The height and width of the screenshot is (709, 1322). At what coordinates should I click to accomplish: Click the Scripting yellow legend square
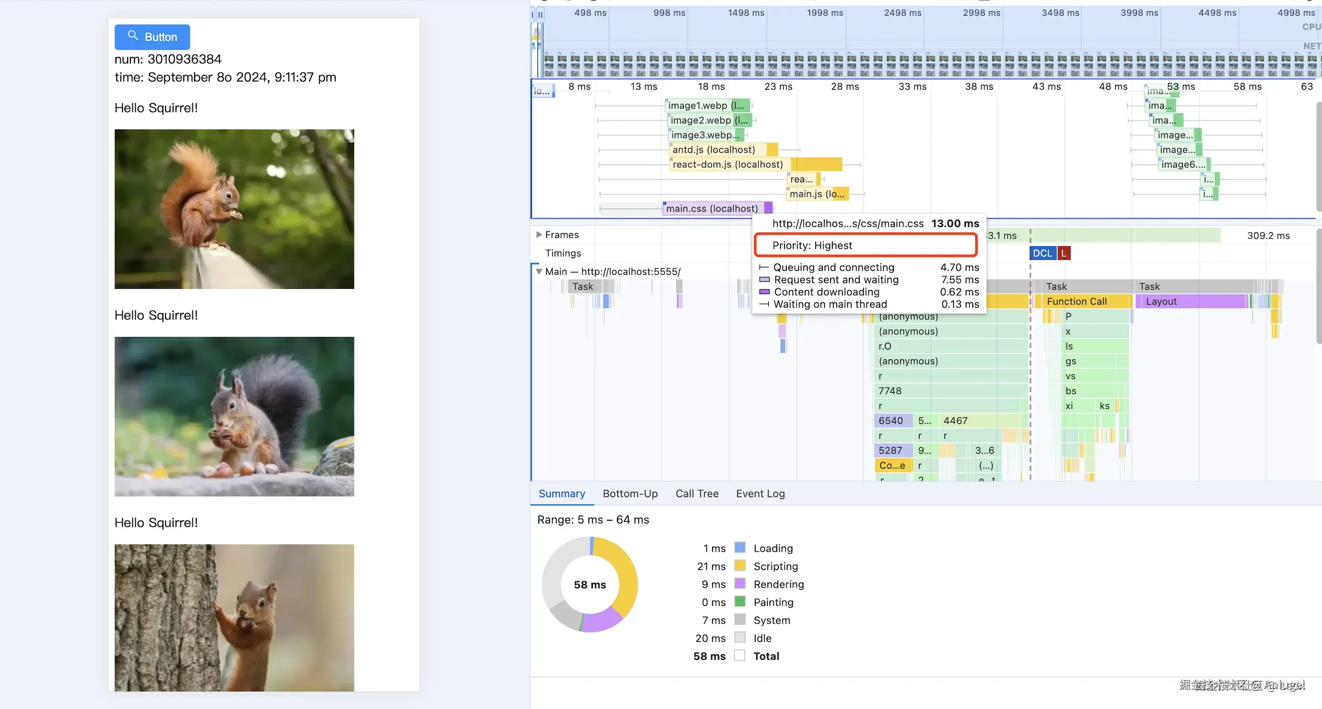pyautogui.click(x=739, y=565)
